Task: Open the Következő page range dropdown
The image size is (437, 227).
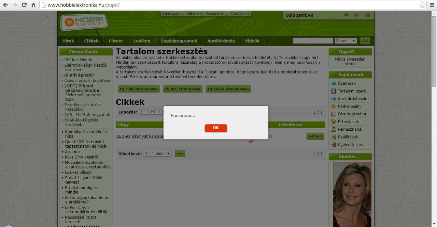Action: (x=157, y=154)
